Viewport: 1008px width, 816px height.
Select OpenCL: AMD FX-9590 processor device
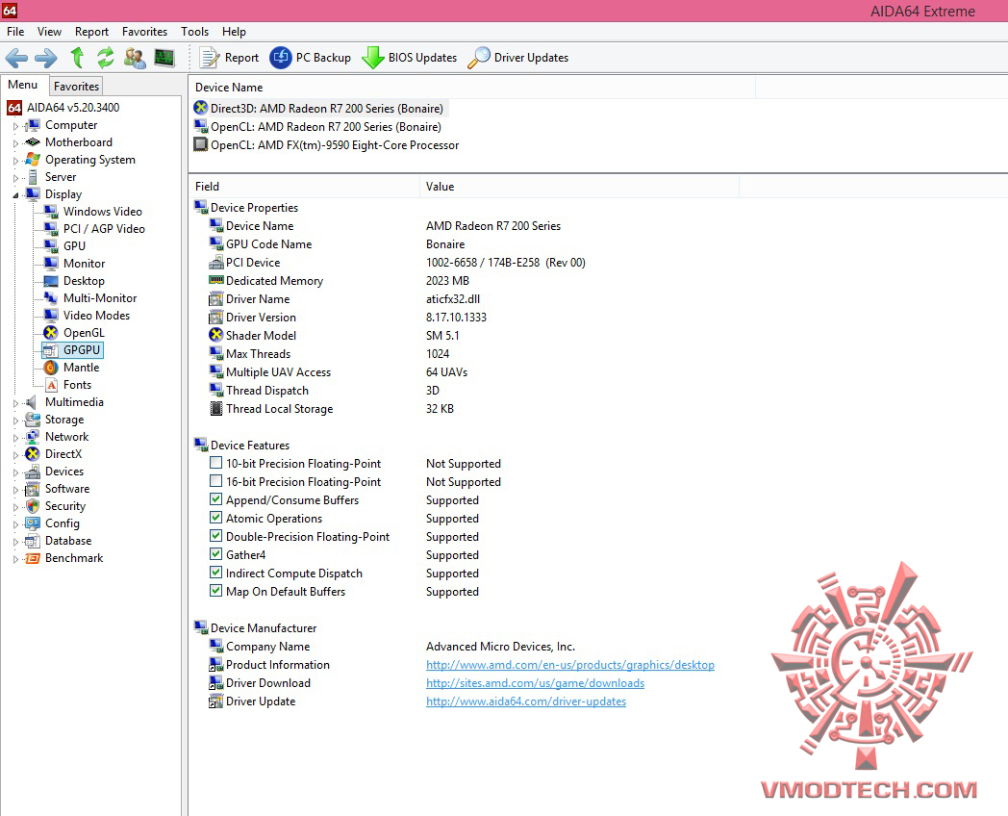[327, 145]
